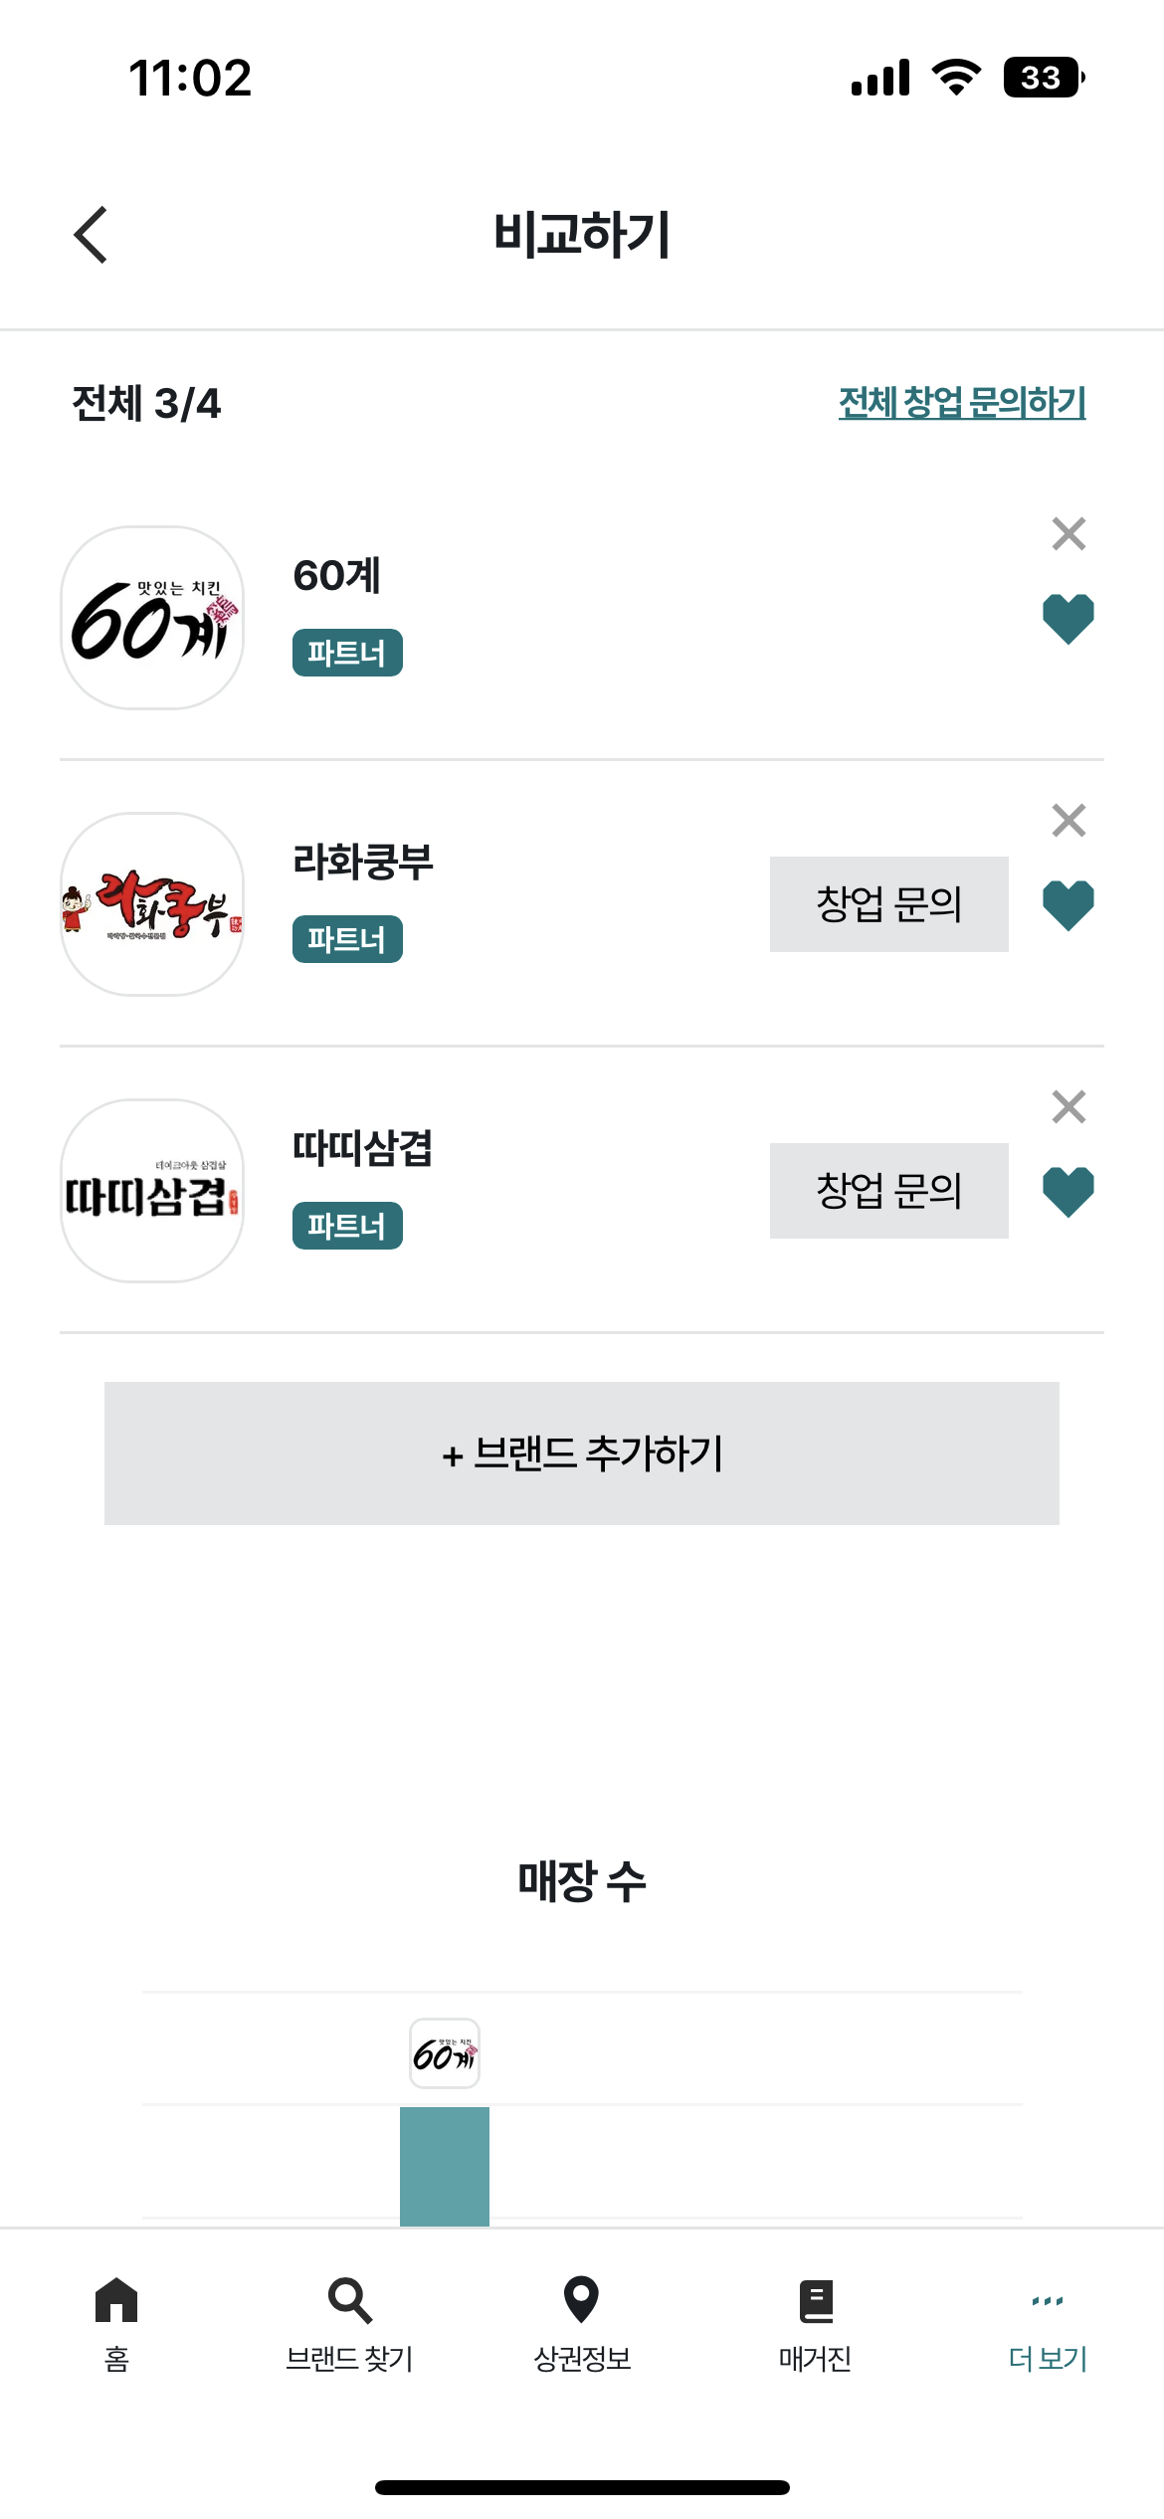Viewport: 1164px width, 2519px height.
Task: Toggle the favorite heart for 60계
Action: pyautogui.click(x=1068, y=619)
